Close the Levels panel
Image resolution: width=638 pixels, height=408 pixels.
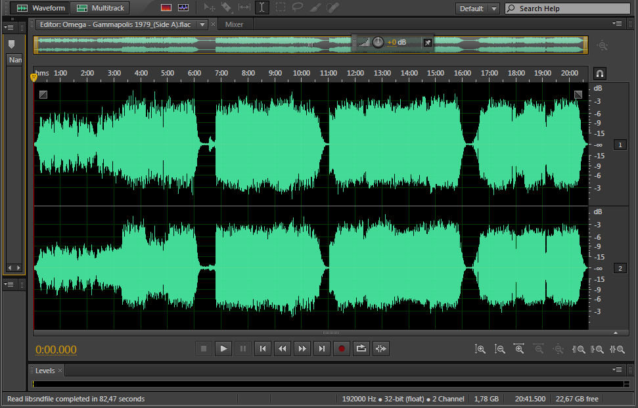(60, 370)
